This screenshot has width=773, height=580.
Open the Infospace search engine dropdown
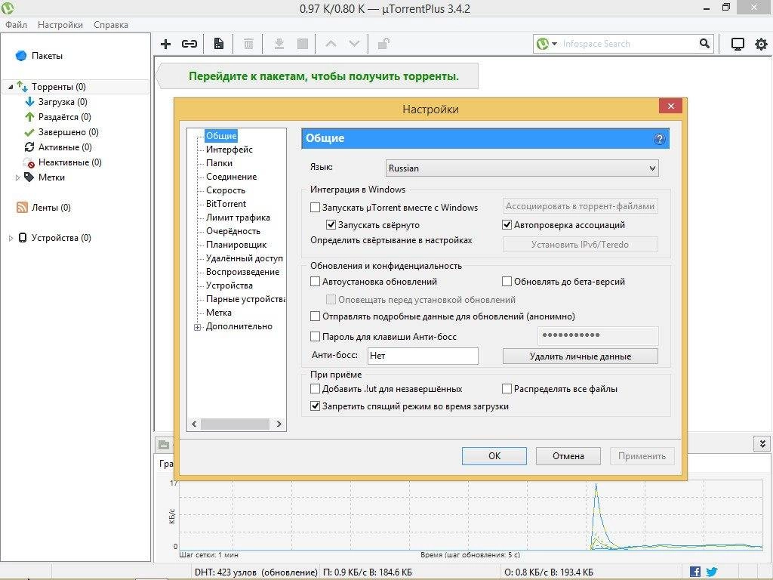point(555,44)
